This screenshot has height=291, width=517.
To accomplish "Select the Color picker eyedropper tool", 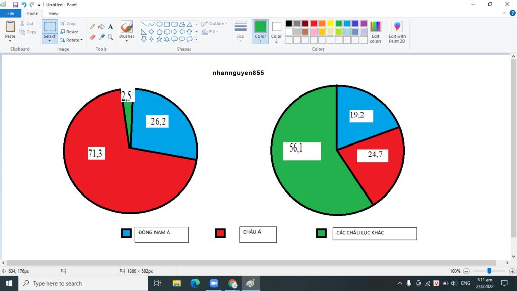I will [101, 37].
